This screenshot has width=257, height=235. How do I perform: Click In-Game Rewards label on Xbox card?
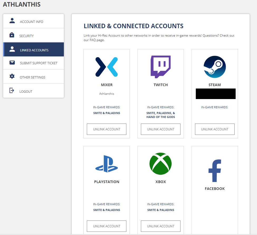(161, 204)
